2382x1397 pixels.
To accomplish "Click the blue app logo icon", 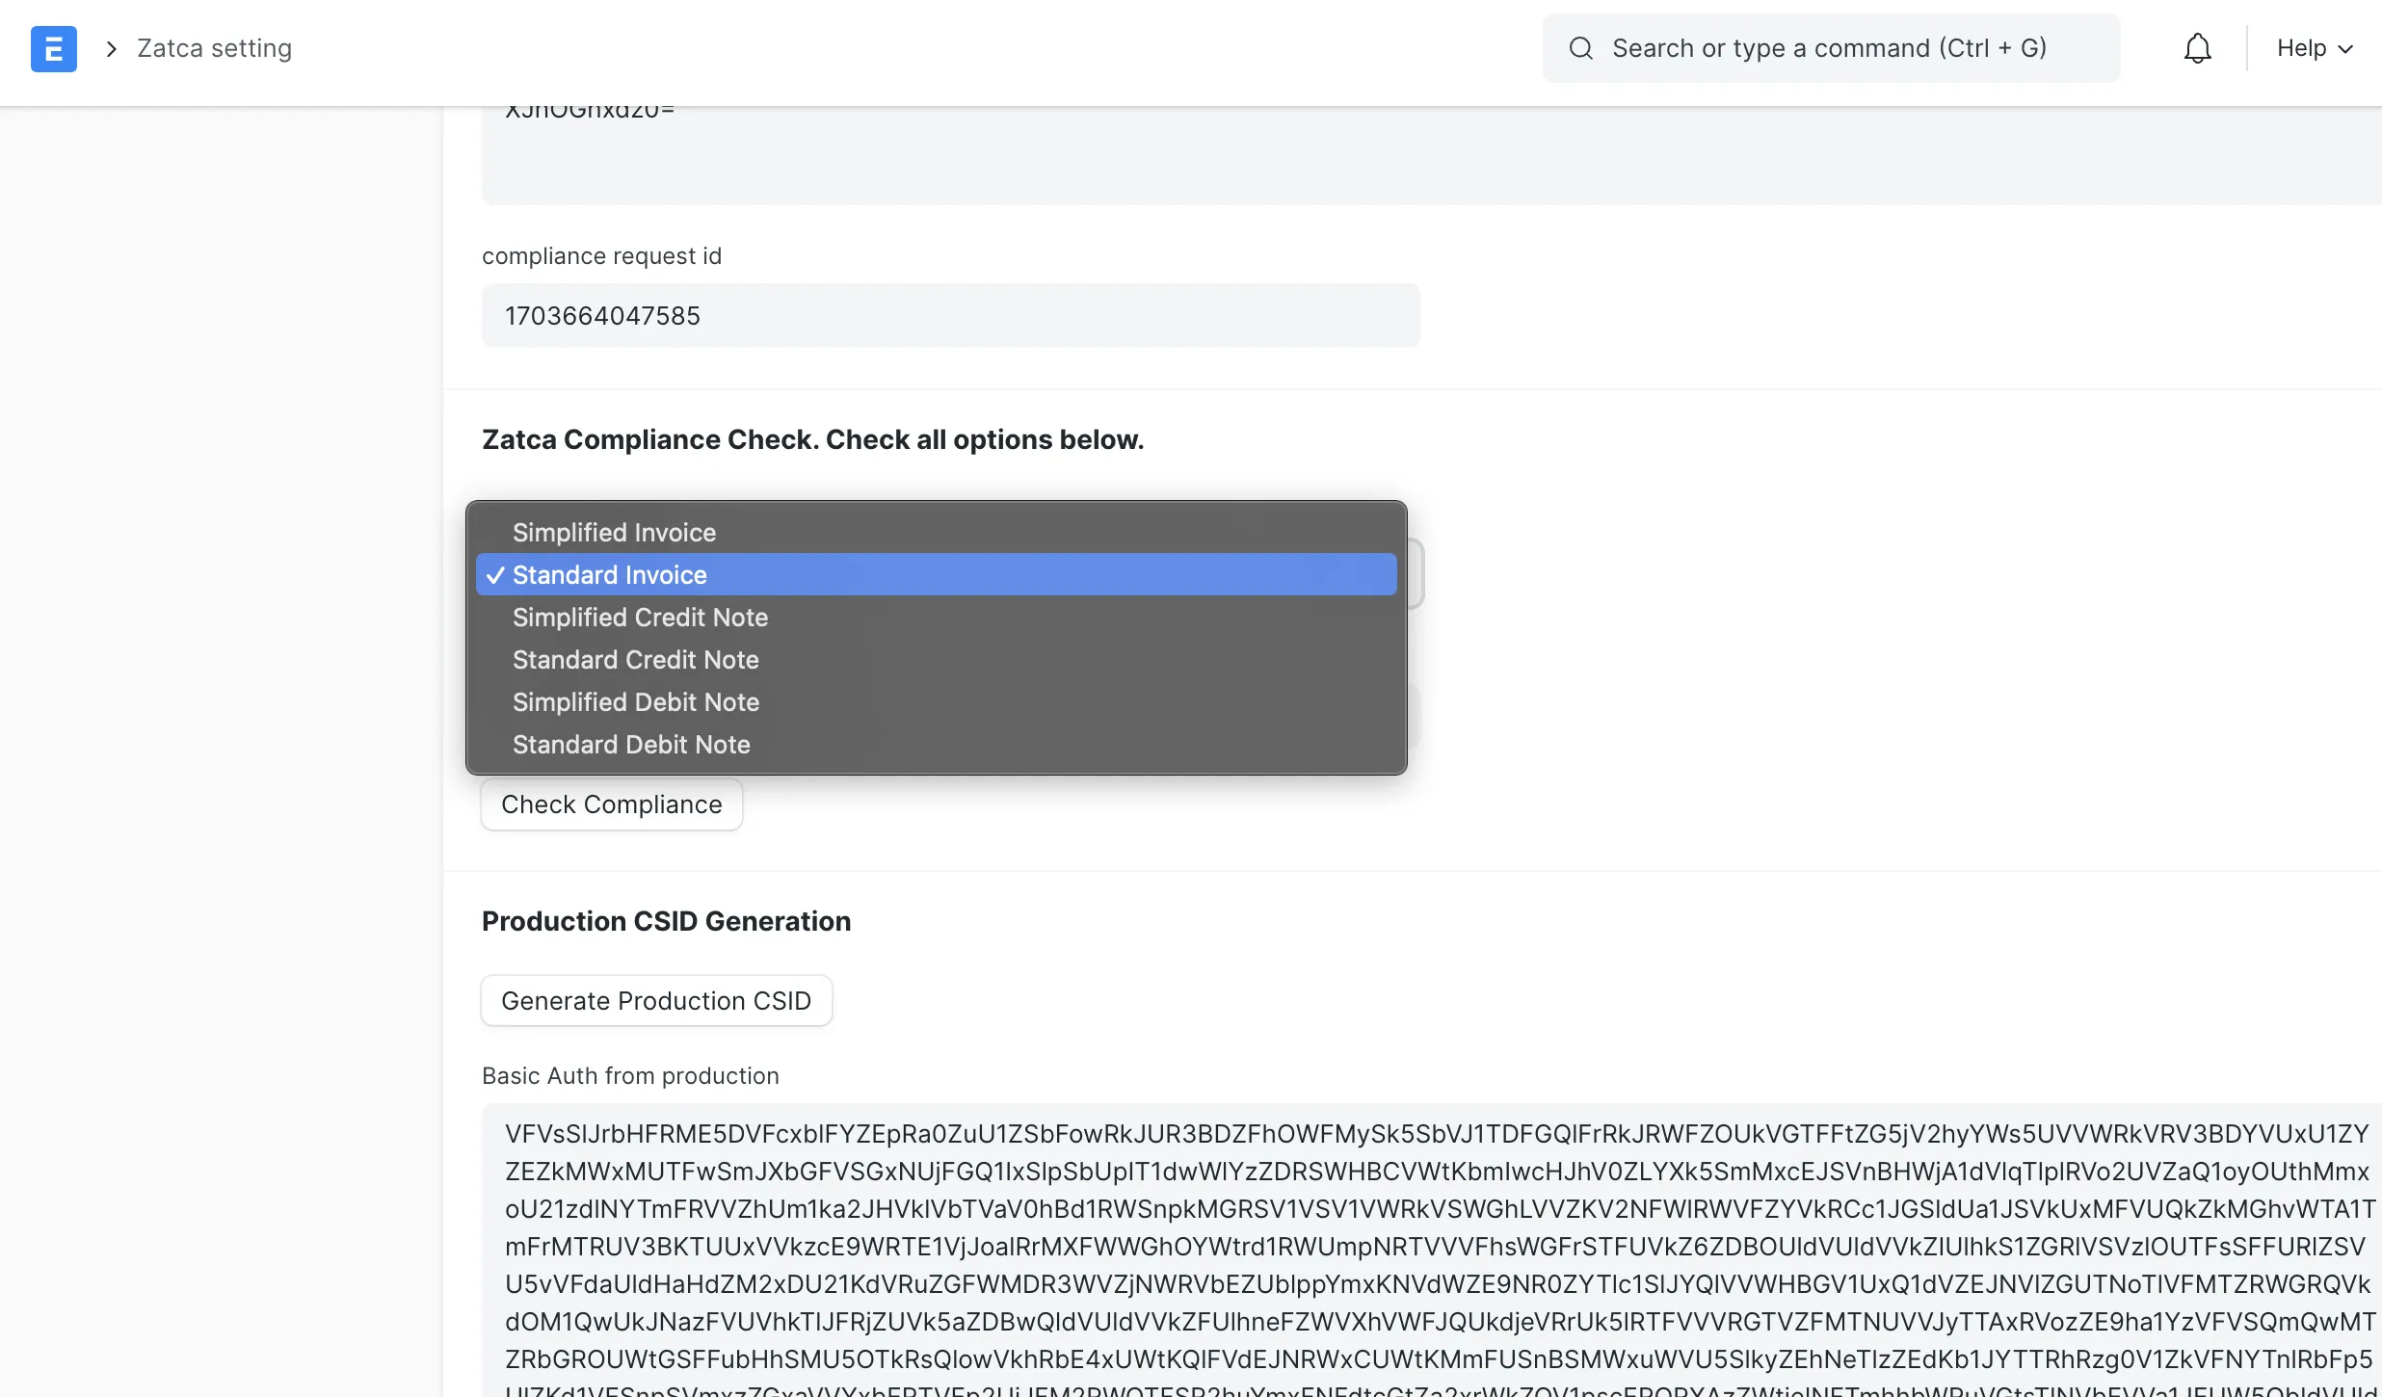I will pyautogui.click(x=54, y=48).
